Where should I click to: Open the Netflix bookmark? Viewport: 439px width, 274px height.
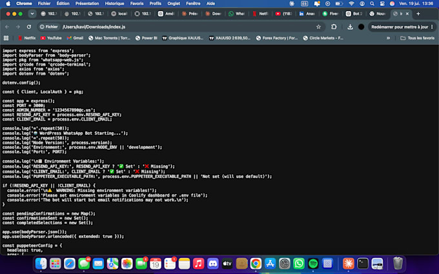tap(27, 38)
